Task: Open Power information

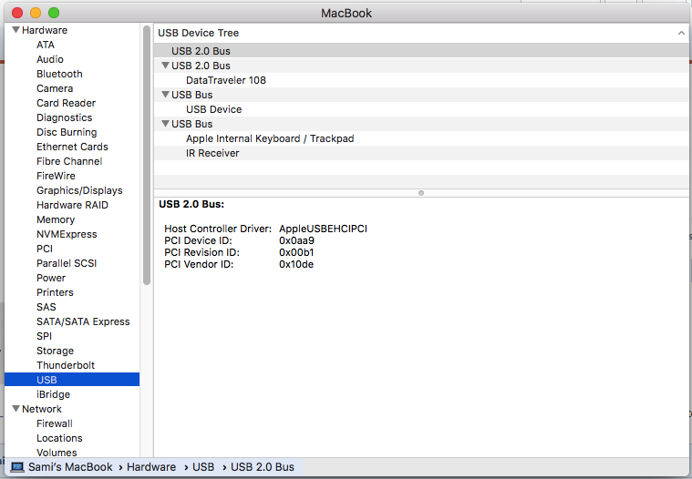Action: pyautogui.click(x=51, y=278)
